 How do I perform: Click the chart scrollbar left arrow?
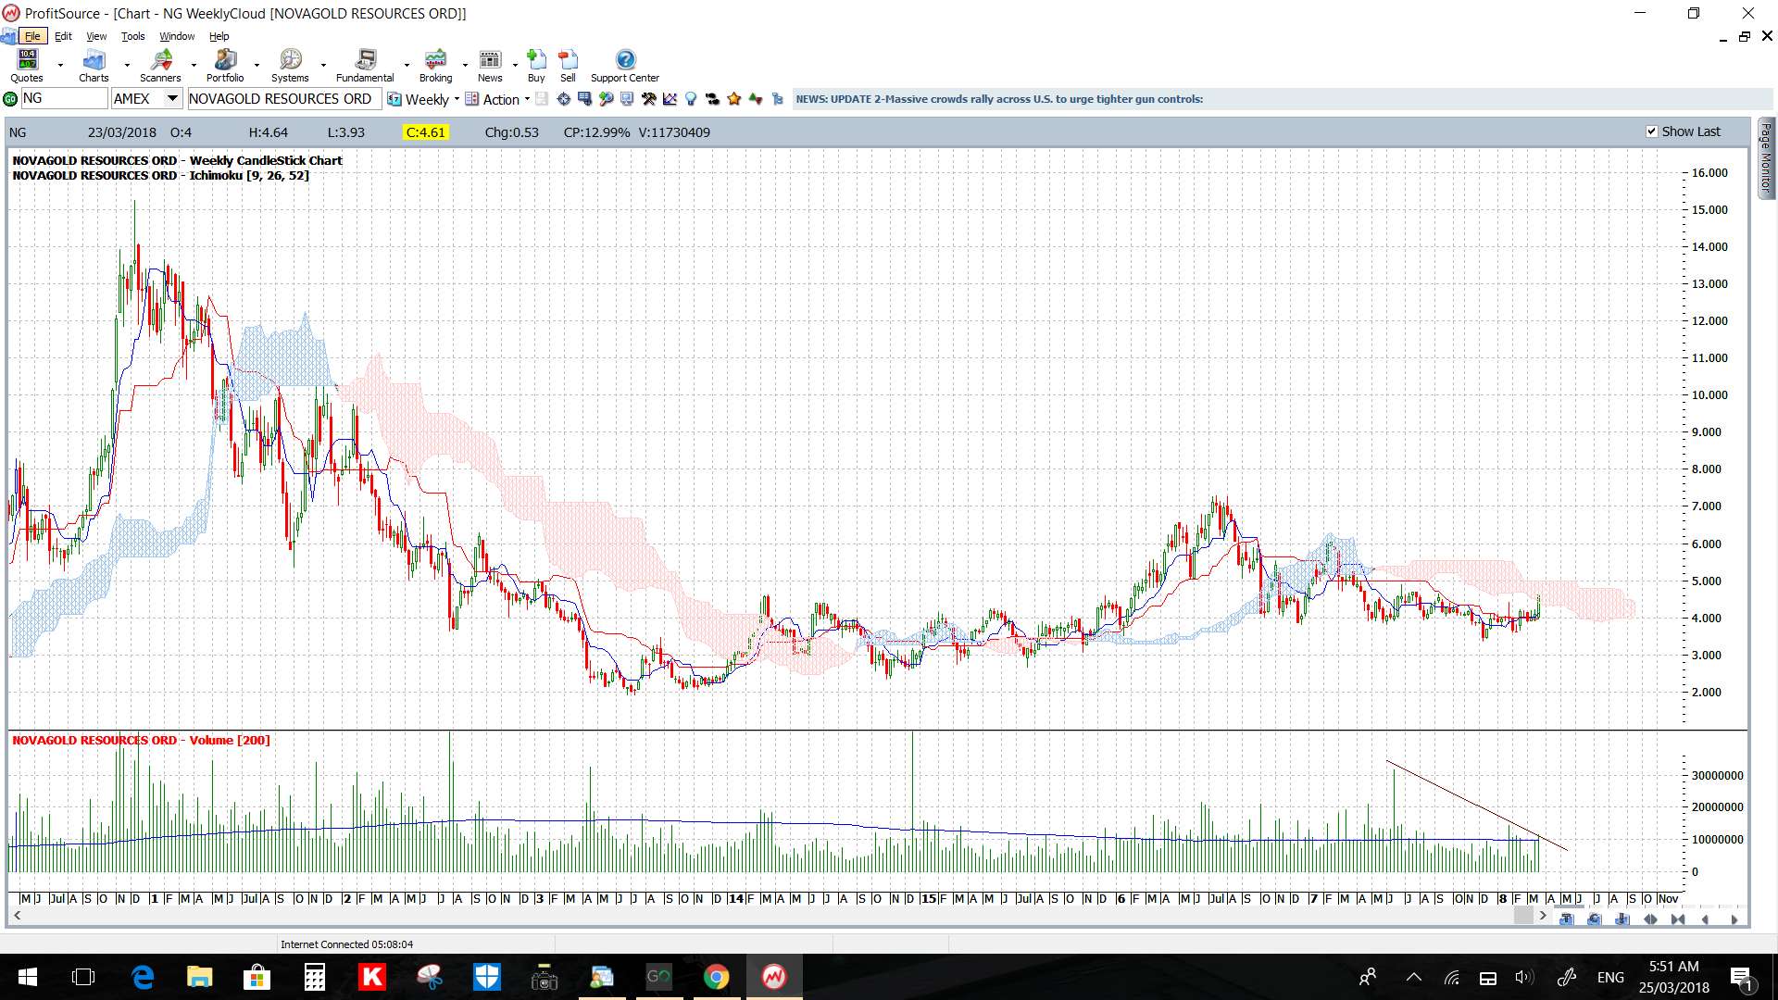pos(17,916)
